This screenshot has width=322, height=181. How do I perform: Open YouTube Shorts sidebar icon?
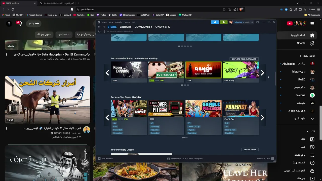tap(312, 43)
